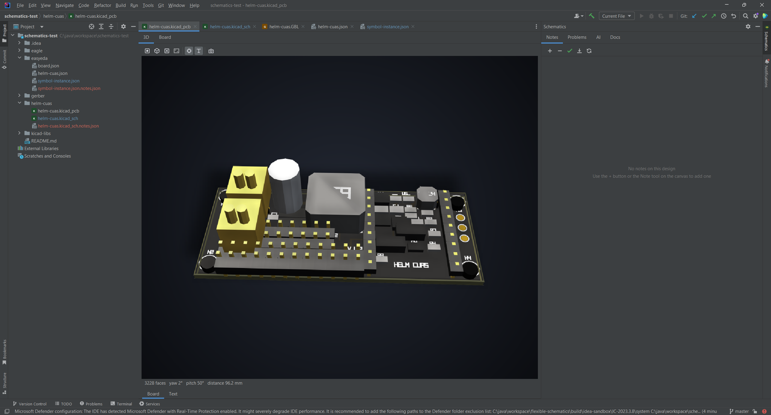771x415 pixels.
Task: Click Git update project blue arrow
Action: coord(694,16)
